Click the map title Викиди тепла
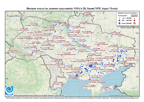The height and width of the screenshot is (102, 144). coord(72,9)
